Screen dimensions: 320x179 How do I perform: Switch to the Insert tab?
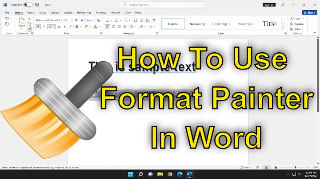pyautogui.click(x=31, y=12)
